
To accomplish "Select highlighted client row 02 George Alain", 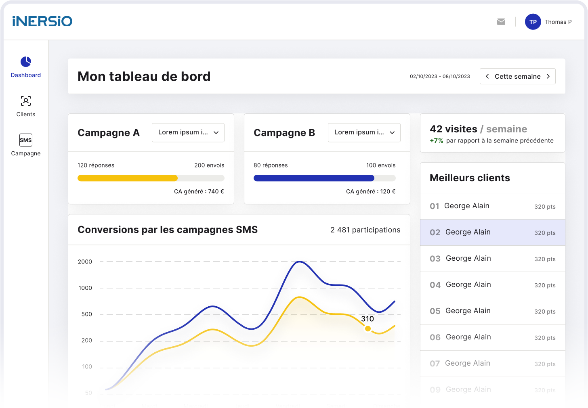I will point(492,232).
